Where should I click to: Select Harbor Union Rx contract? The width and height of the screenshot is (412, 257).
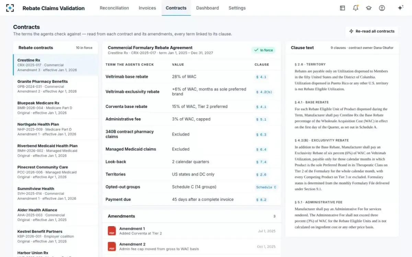tap(56, 252)
